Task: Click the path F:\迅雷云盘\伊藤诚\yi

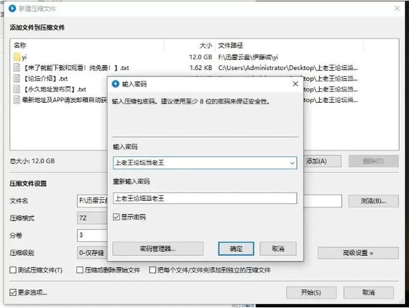Action: pyautogui.click(x=248, y=57)
